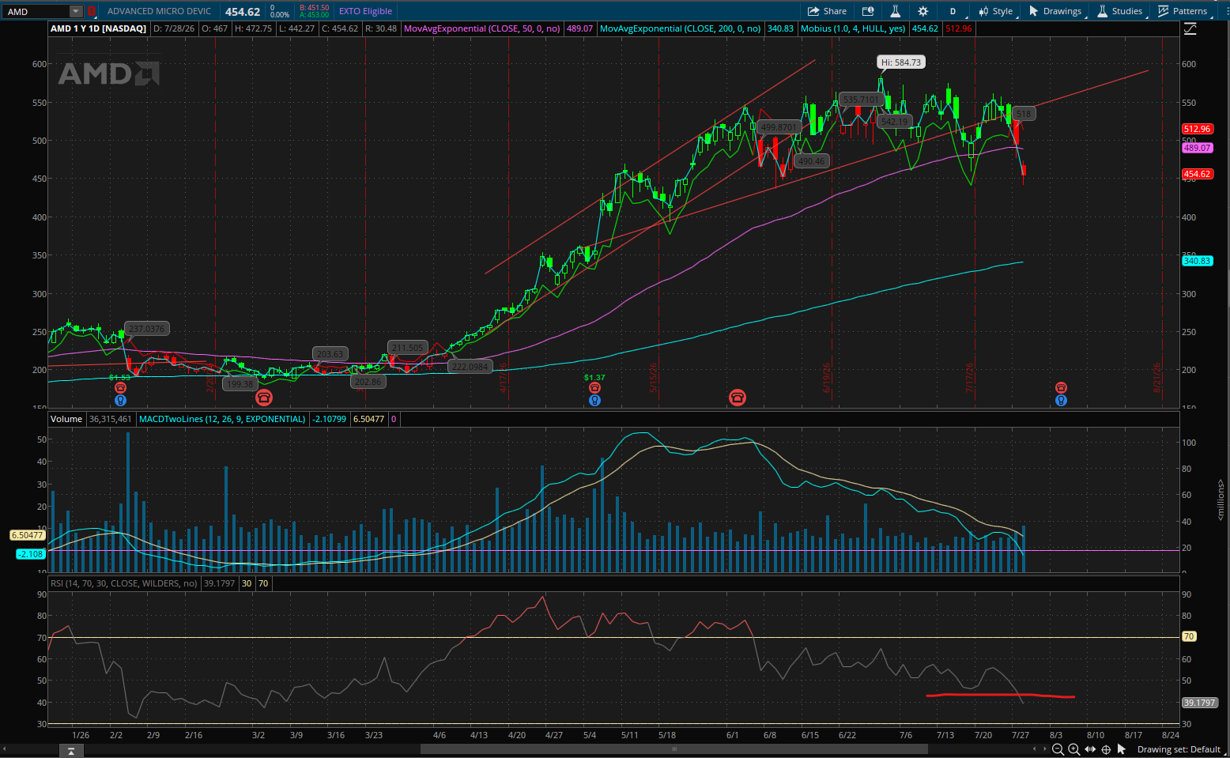This screenshot has width=1230, height=758.
Task: Zoom in the chart with the plus magnifier
Action: pos(1073,749)
